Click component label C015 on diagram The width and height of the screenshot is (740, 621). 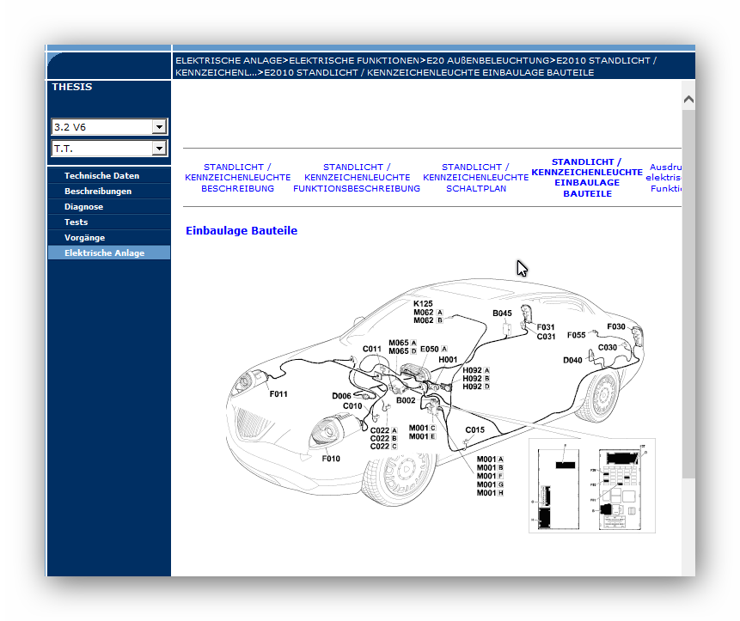click(x=474, y=430)
